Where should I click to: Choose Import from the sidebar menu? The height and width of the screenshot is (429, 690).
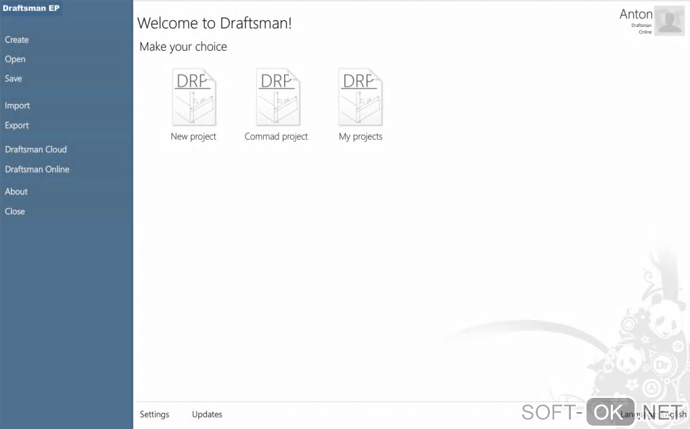click(17, 105)
